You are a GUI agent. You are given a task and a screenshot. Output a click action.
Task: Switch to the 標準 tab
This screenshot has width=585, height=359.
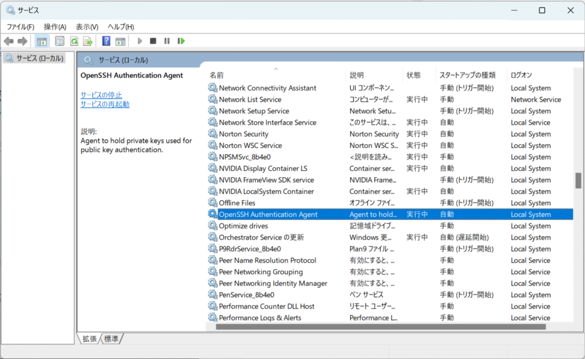111,339
